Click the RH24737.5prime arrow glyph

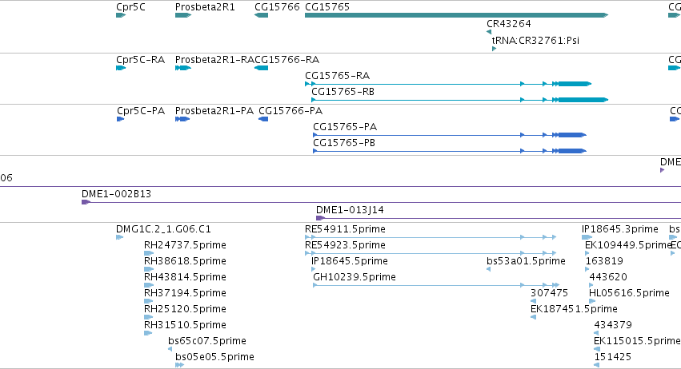149,253
